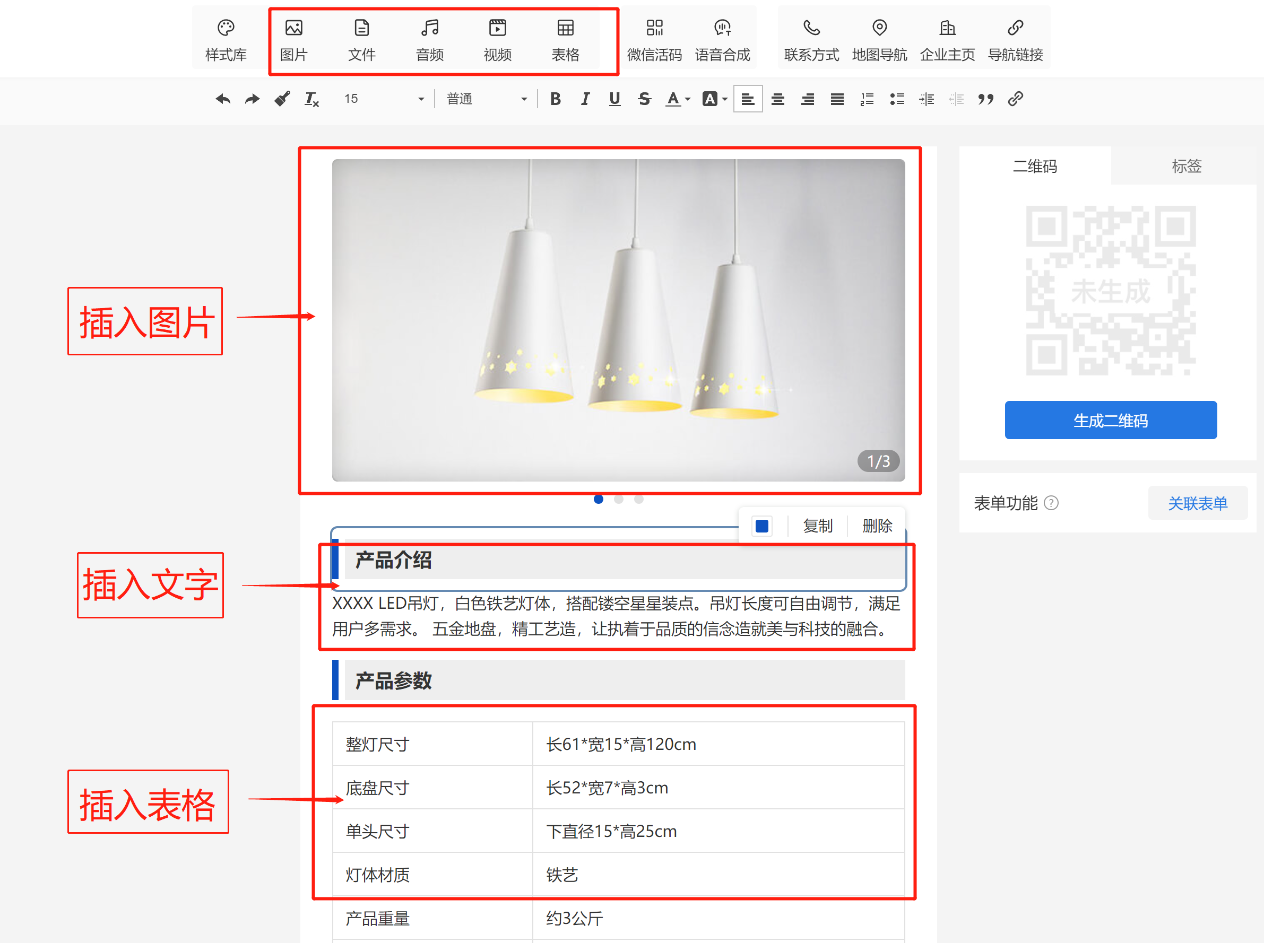Insert a video via 视频 icon
1264x943 pixels.
pos(497,39)
